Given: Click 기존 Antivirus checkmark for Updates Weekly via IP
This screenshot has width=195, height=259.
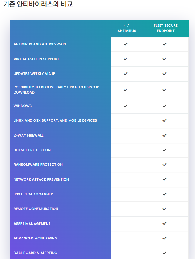Looking at the screenshot, I should pos(126,74).
